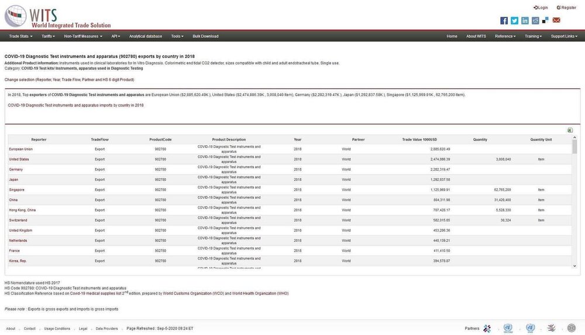The height and width of the screenshot is (335, 585).
Task: Download table with Excel export icon
Action: [x=570, y=130]
